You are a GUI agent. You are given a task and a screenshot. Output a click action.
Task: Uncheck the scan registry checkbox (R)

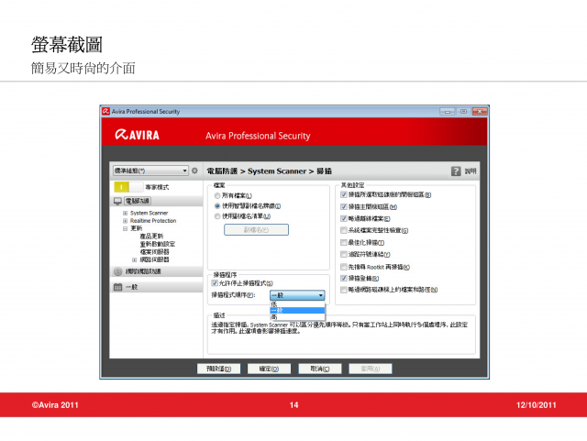(x=343, y=278)
